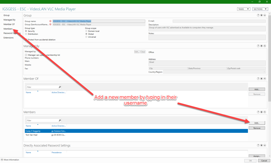Screen dimensions: 271x163
Task: Go to Extensions in the left navigation
Action: coord(8,38)
